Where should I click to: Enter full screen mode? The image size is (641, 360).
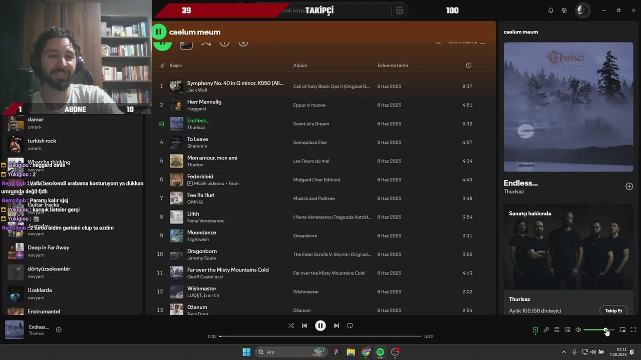tap(633, 330)
